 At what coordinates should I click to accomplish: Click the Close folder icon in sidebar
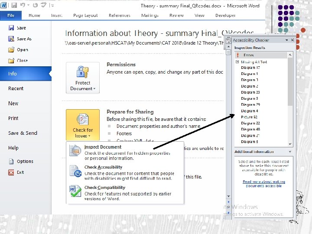coord(11,60)
